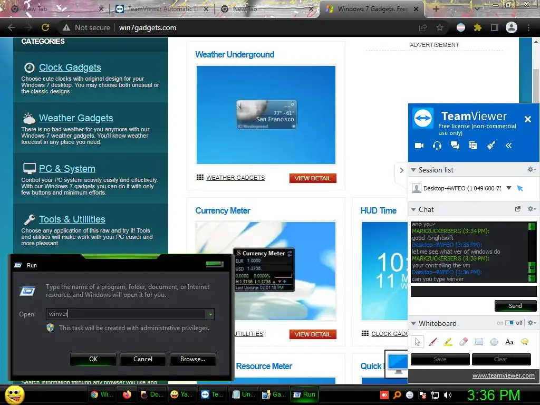This screenshot has height=405, width=540.
Task: Click the Run taskbar button
Action: tap(304, 394)
